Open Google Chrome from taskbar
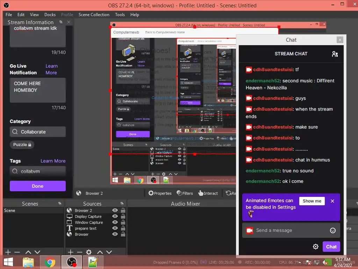The height and width of the screenshot is (269, 358). point(50,262)
